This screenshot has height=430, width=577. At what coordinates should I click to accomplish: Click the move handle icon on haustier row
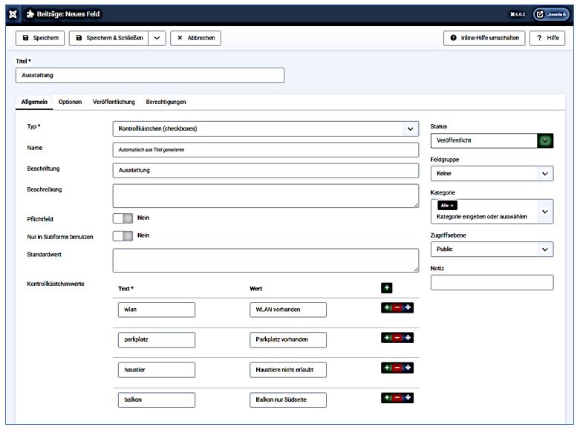click(x=408, y=368)
